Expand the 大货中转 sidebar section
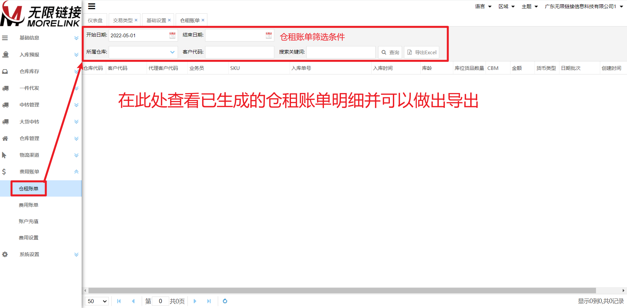 76,122
